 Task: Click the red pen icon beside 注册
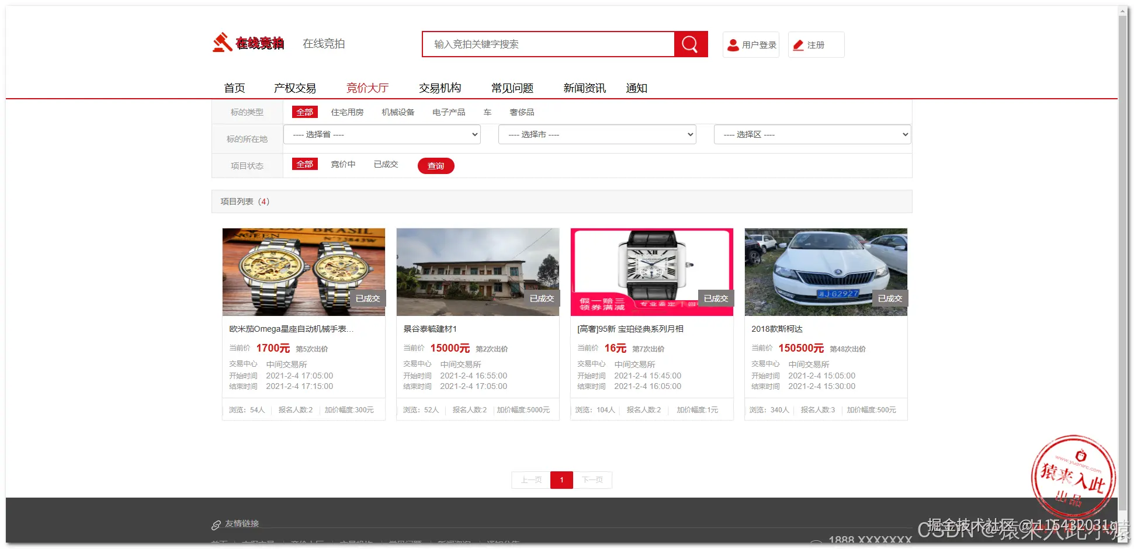pyautogui.click(x=798, y=44)
